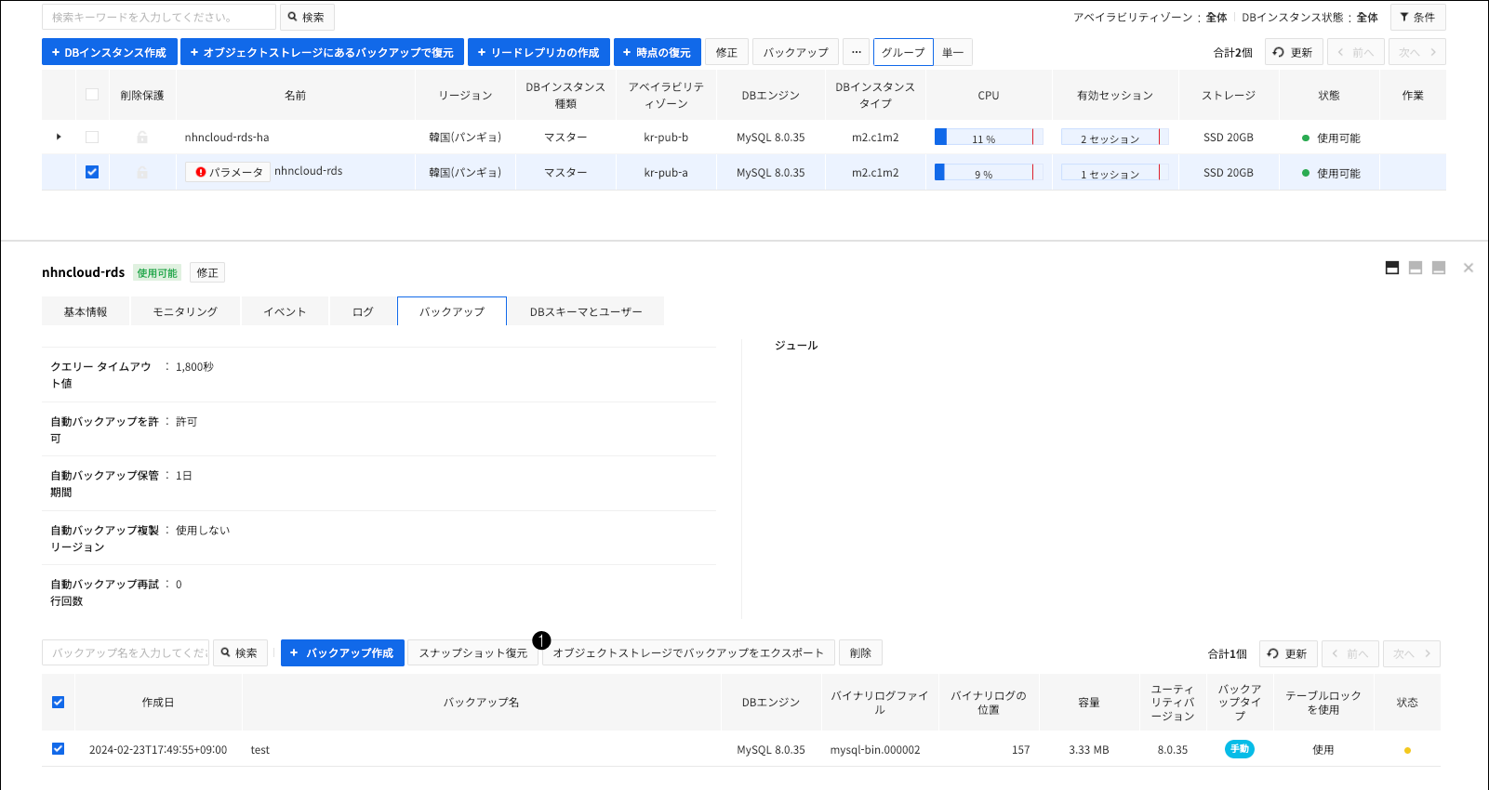Click the toolbar 修正 button
1489x790 pixels.
point(727,52)
